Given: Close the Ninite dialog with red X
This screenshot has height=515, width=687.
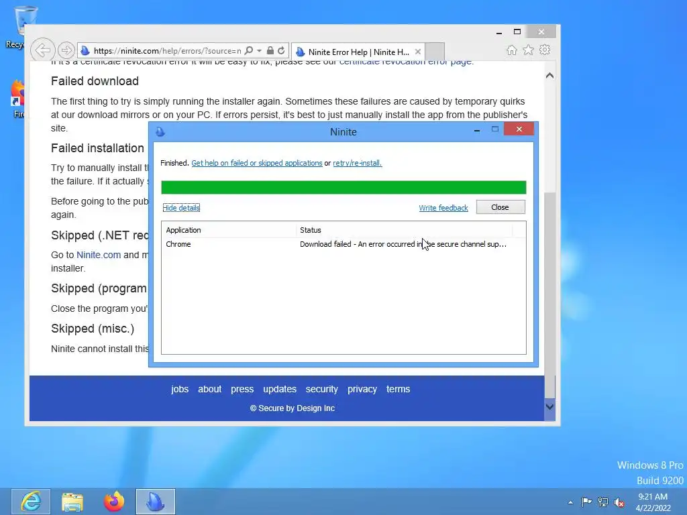Looking at the screenshot, I should [519, 129].
